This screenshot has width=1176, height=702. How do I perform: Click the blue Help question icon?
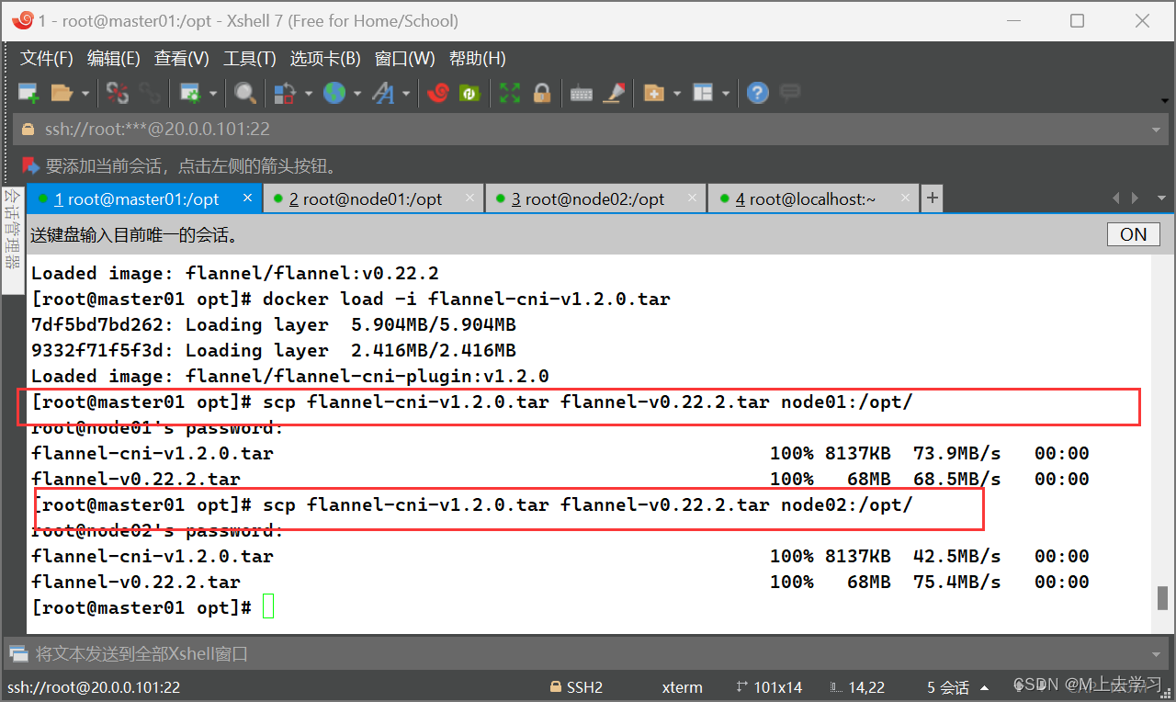coord(757,93)
